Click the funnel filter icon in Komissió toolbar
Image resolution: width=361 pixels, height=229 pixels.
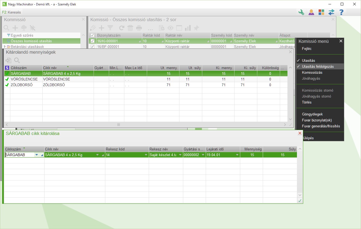110,28
